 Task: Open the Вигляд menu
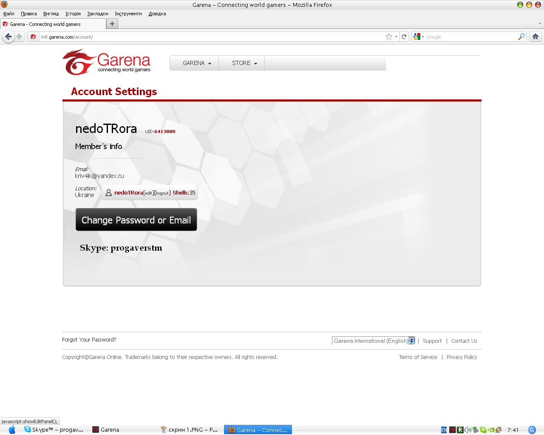coord(51,14)
